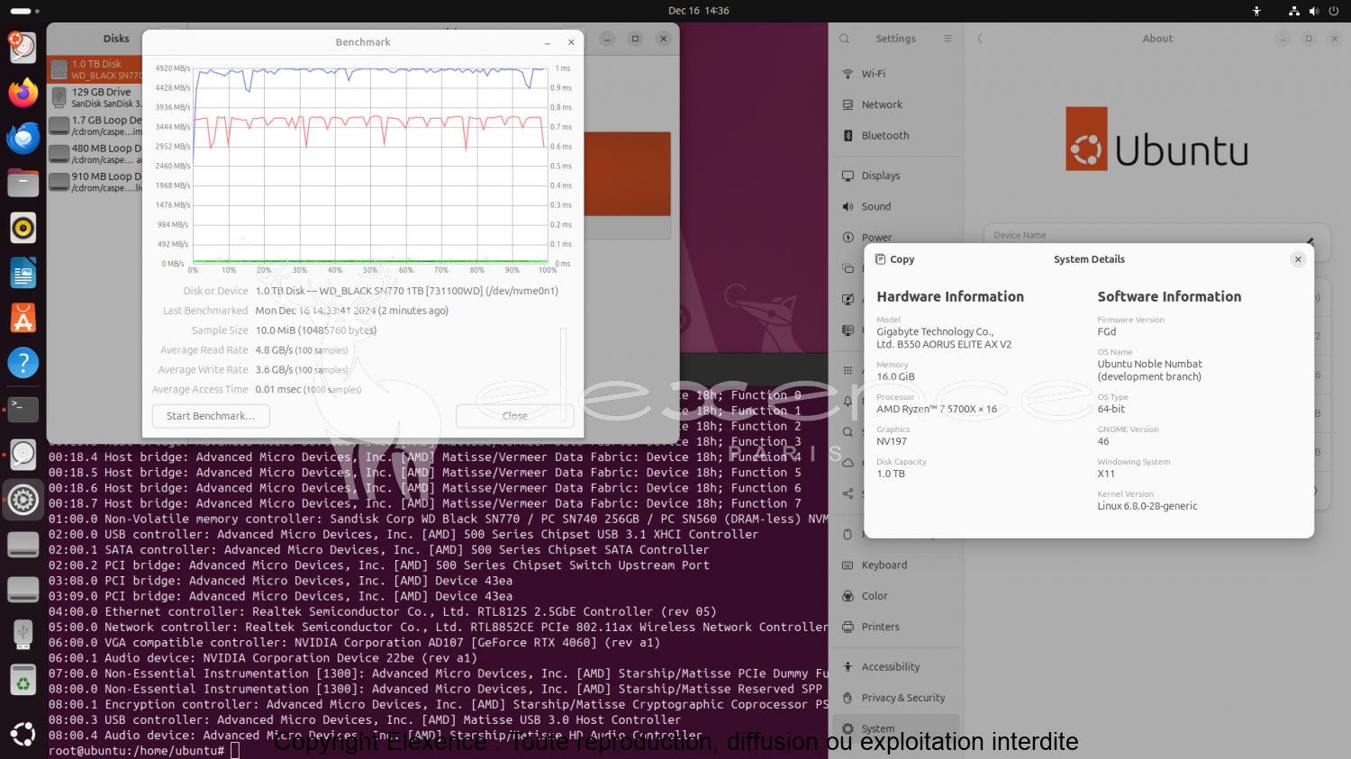Click the Device Name edit pencil icon
1351x759 pixels.
coord(1310,241)
